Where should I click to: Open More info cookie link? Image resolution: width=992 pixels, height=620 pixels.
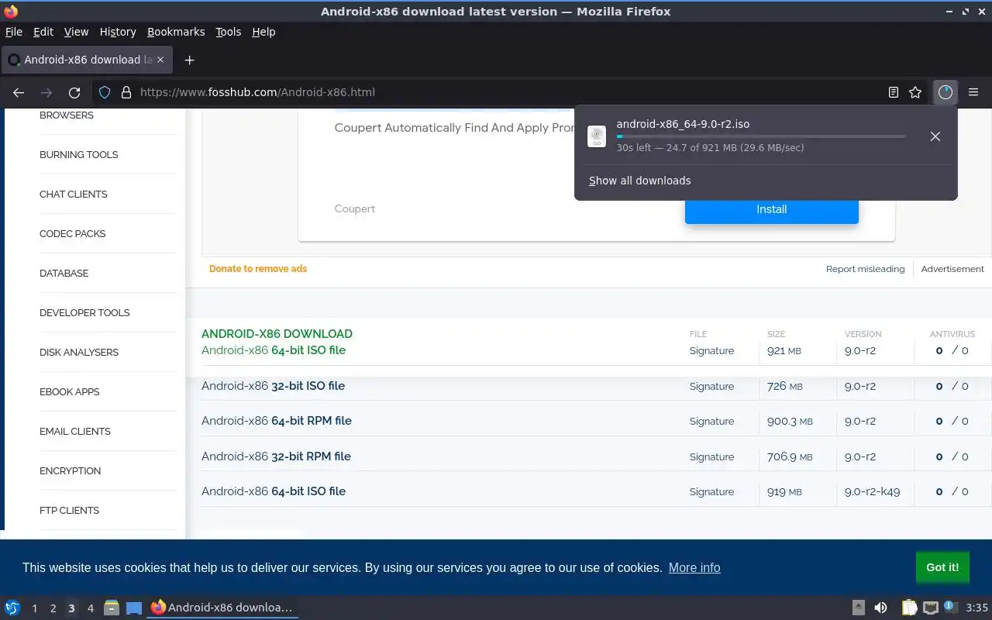point(694,568)
